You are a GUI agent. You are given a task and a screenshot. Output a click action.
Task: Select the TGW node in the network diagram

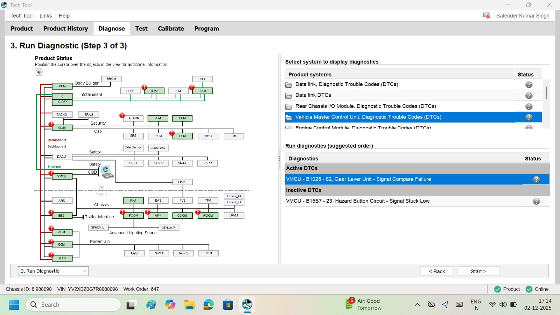pyautogui.click(x=154, y=91)
